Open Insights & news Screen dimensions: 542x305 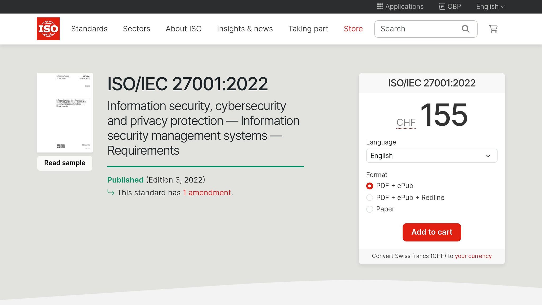click(245, 29)
